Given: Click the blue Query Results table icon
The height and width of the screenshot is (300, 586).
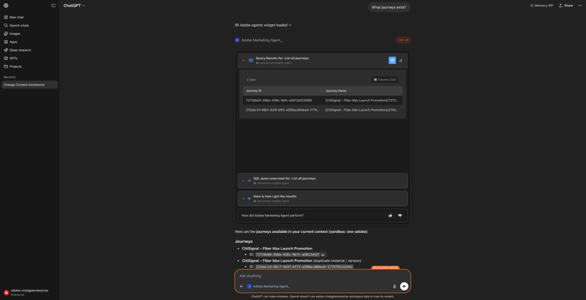Looking at the screenshot, I should pos(251,60).
